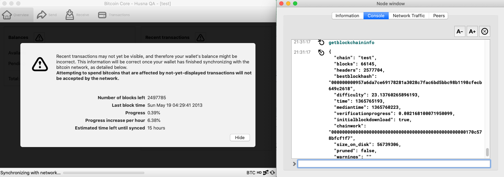Click the Balances warning triangle icon

[x=39, y=38]
